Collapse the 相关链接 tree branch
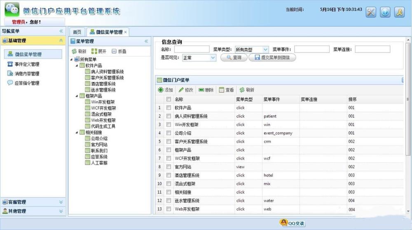Viewport: 412px width, 230px height. 77,132
